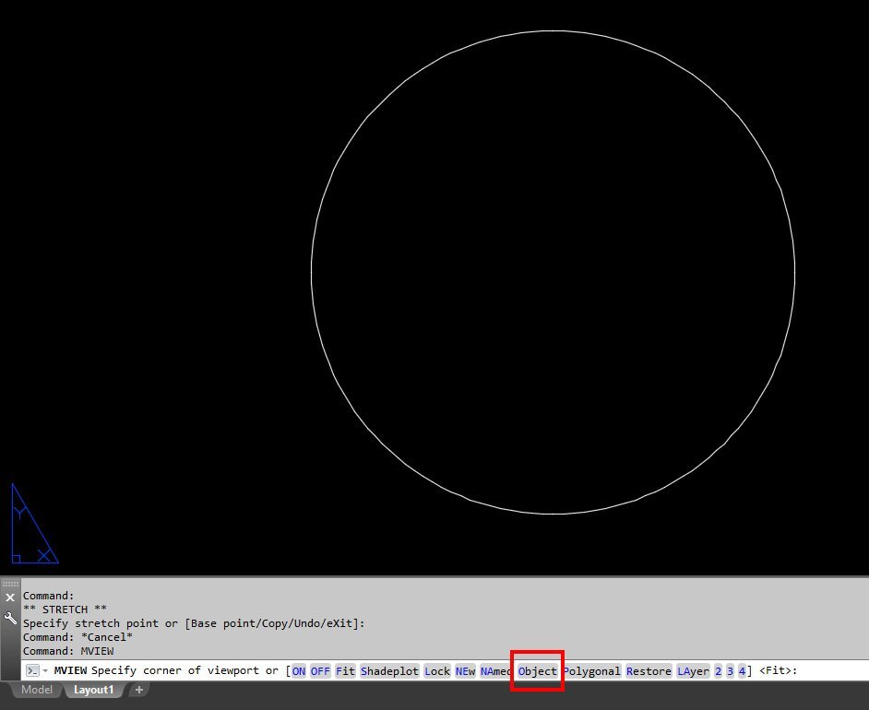Close the command line window
This screenshot has width=869, height=710.
point(10,598)
